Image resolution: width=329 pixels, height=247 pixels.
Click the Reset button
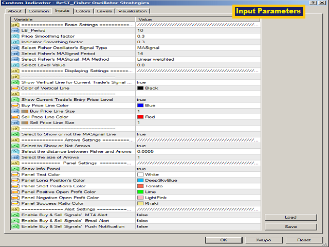(x=304, y=240)
